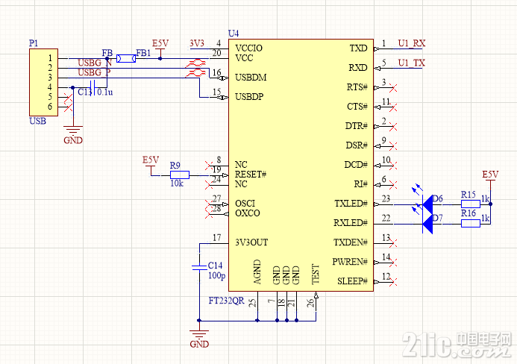Click the no-connect marker on NC pin 8
This screenshot has height=364, width=517.
pos(209,166)
